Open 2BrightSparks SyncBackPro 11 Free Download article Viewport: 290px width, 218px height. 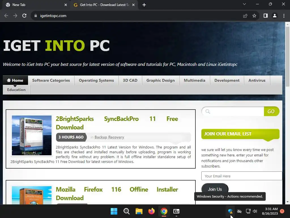(117, 123)
